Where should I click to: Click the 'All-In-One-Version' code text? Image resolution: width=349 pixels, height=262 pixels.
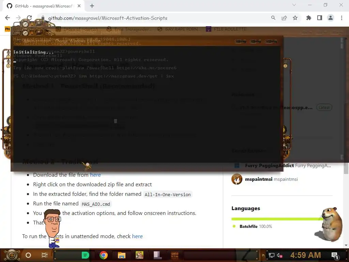pos(168,194)
